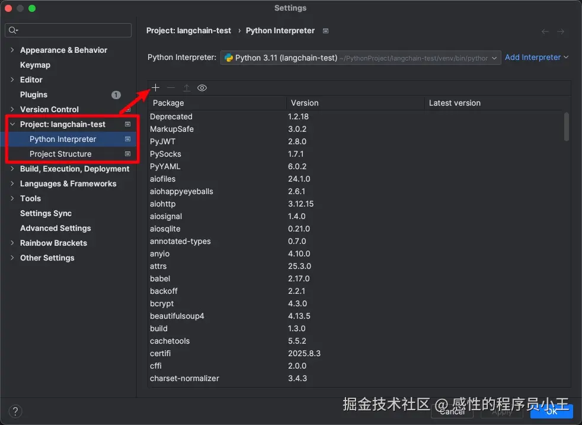Toggle the show early releases eye icon
The image size is (582, 425).
(202, 88)
